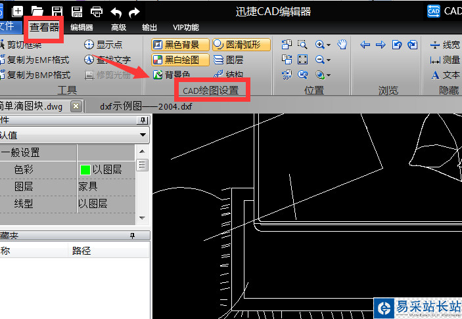Click the 结构 structure button

(228, 74)
